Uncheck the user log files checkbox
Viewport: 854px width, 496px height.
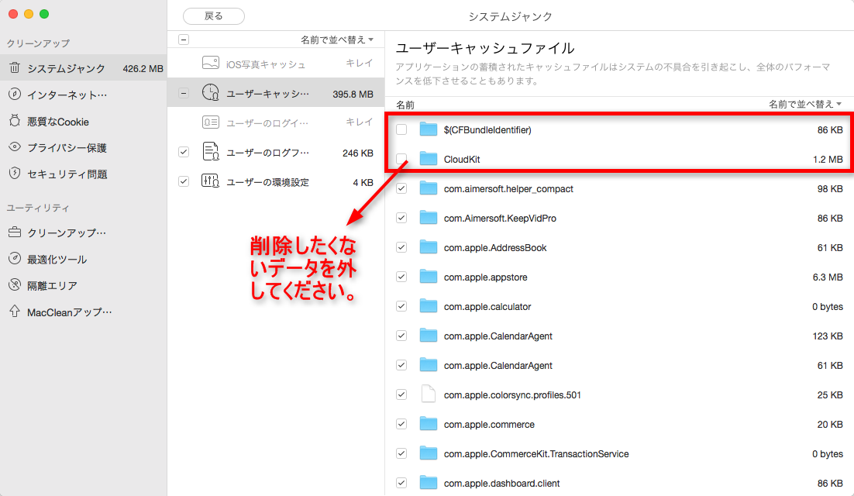[184, 152]
